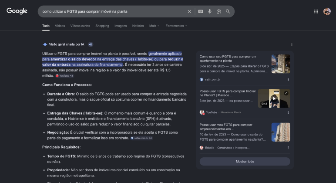Click the AI overview sparkle icon
The width and height of the screenshot is (336, 183).
point(45,44)
